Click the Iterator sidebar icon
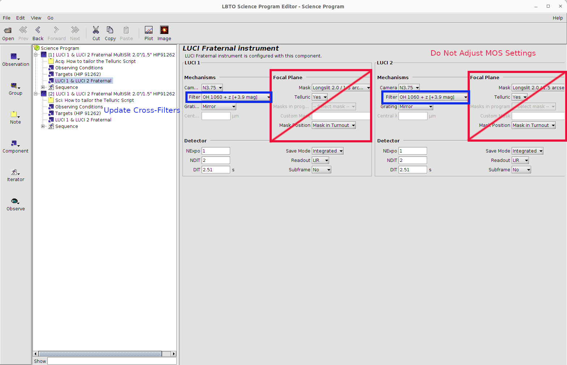Screen dimensions: 567x365 tap(15, 172)
